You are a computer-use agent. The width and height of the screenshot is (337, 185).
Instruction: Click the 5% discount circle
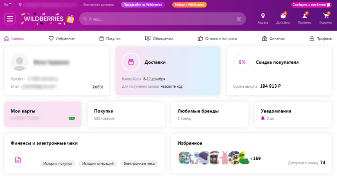(x=242, y=62)
